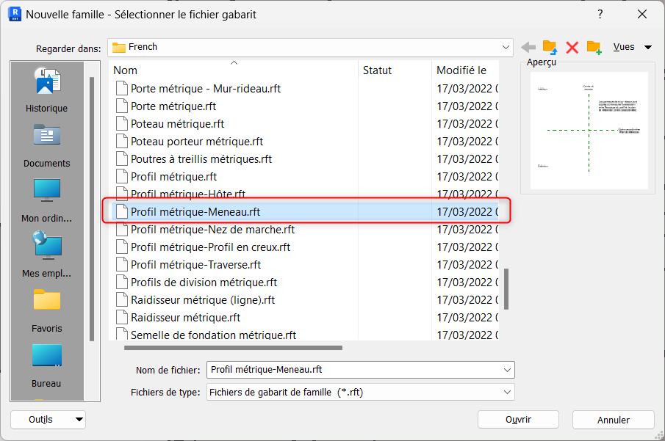This screenshot has width=665, height=441.
Task: Click the question mark help button
Action: (600, 14)
